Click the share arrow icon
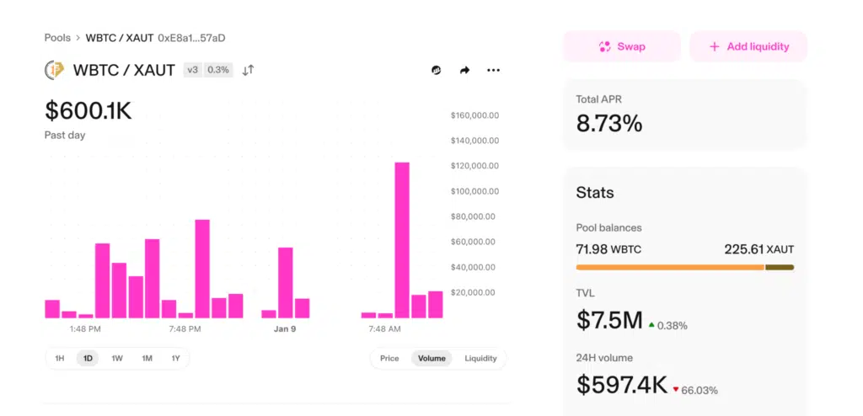 464,70
